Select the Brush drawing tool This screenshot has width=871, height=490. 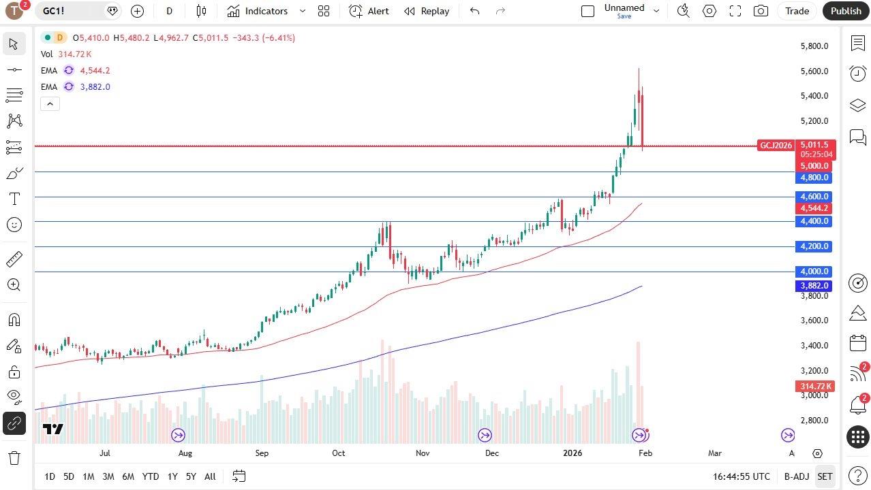coord(14,173)
